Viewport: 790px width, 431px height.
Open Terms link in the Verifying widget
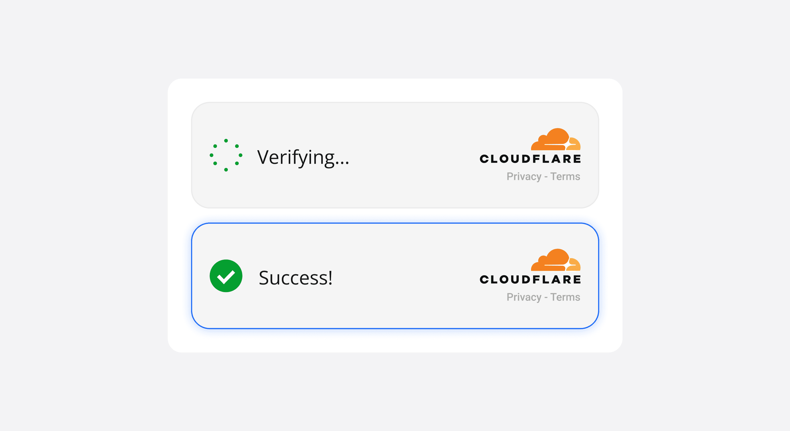565,176
